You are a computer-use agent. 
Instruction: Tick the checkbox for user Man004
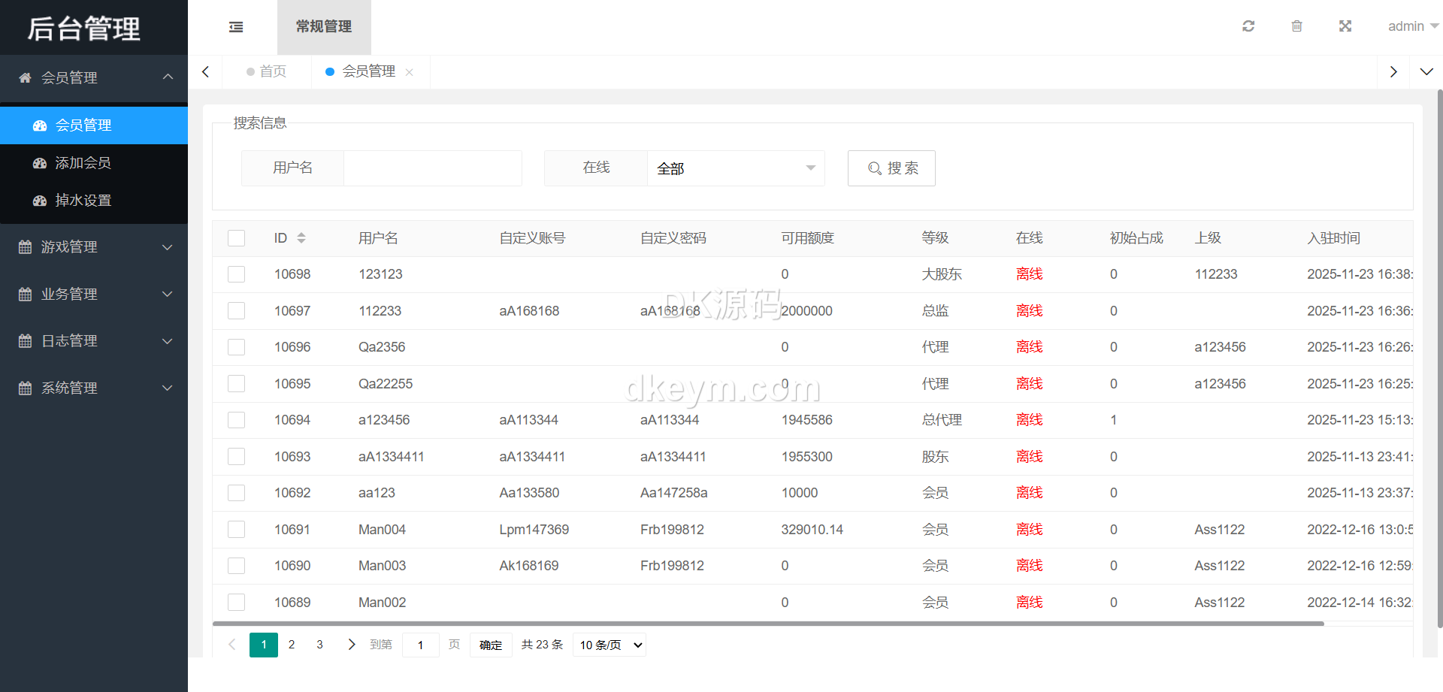237,530
